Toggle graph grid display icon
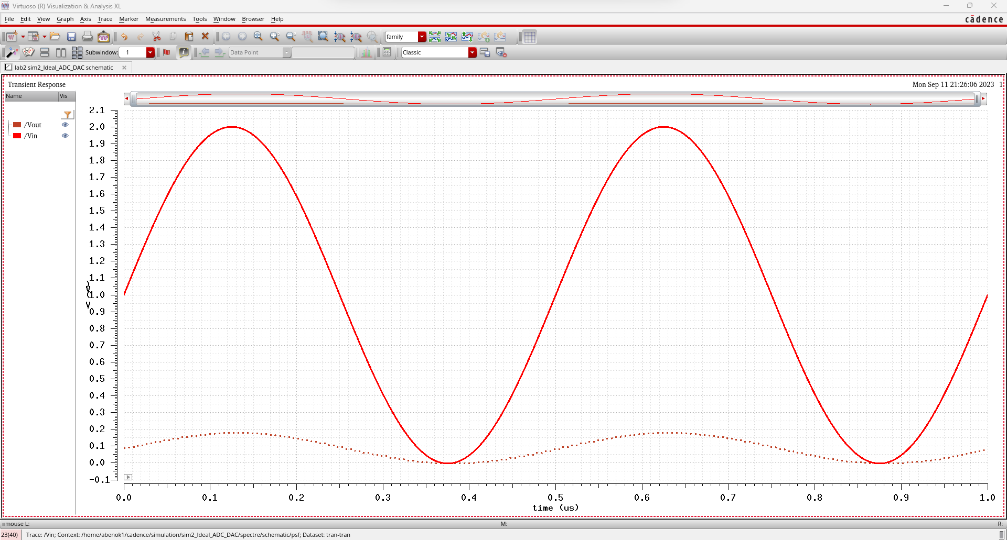The width and height of the screenshot is (1007, 540). pos(530,37)
